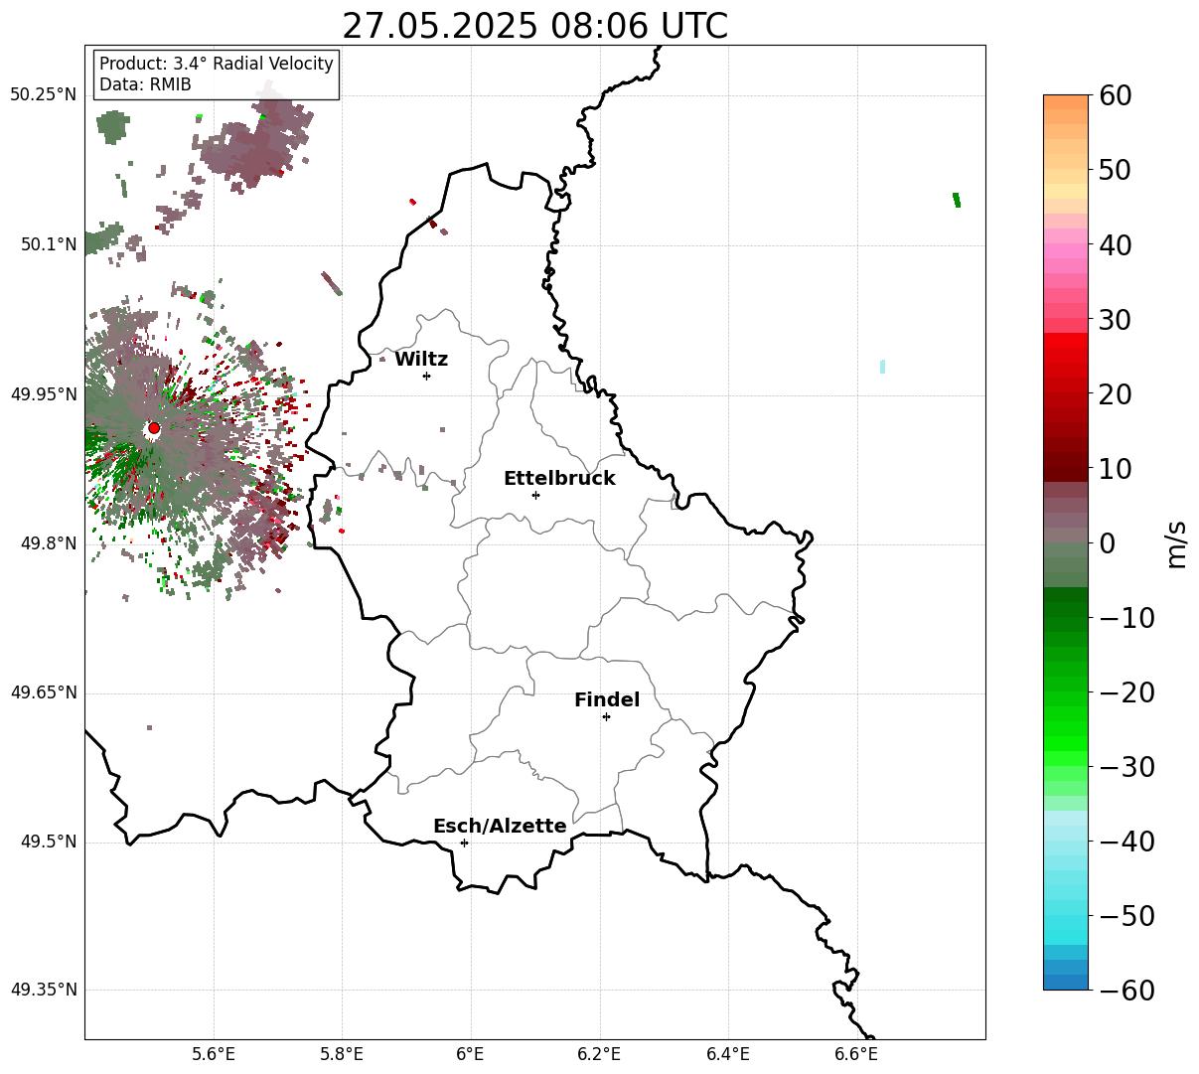Select the Findel station label
The height and width of the screenshot is (1074, 1199).
(607, 700)
